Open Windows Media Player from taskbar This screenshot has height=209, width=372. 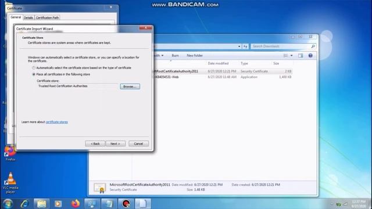point(58,204)
